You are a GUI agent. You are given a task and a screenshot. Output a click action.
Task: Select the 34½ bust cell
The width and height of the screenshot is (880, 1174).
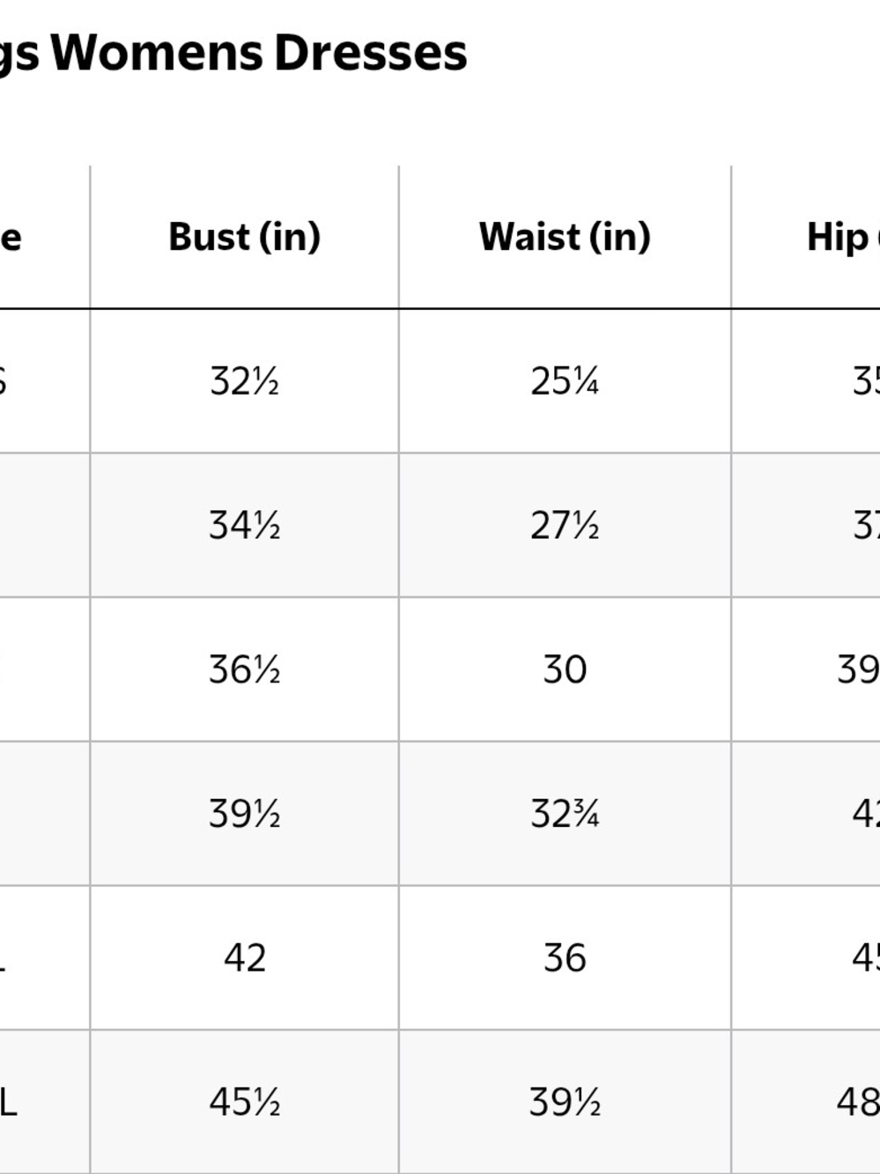[x=244, y=526]
